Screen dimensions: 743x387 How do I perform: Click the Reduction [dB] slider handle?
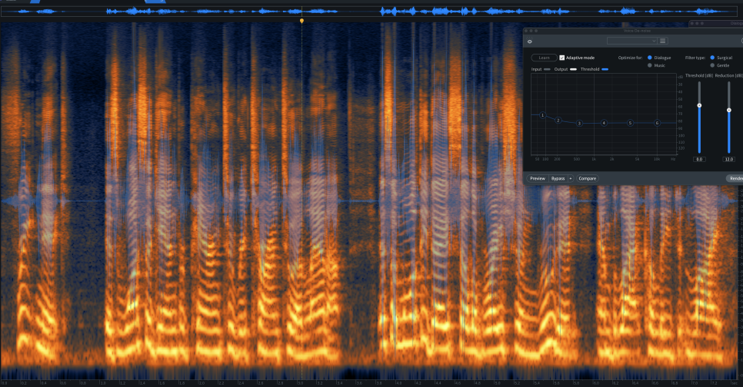click(x=729, y=111)
